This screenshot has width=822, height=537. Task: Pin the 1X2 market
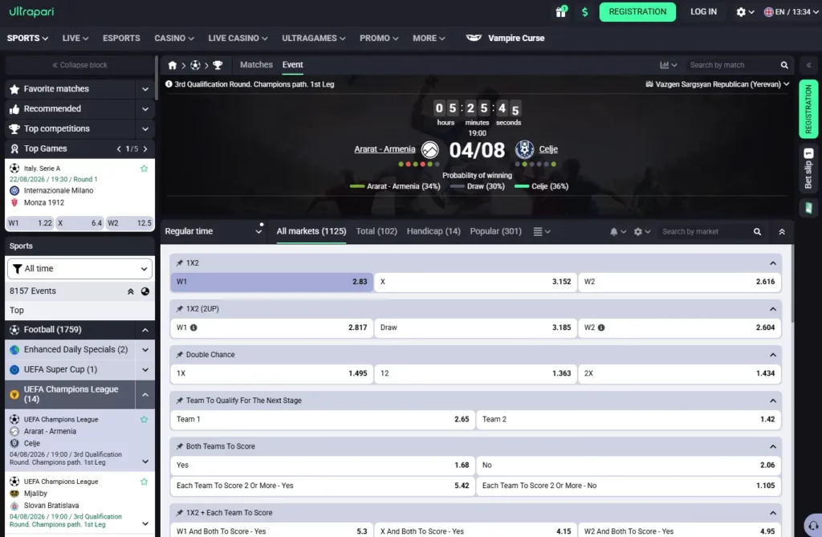point(179,262)
